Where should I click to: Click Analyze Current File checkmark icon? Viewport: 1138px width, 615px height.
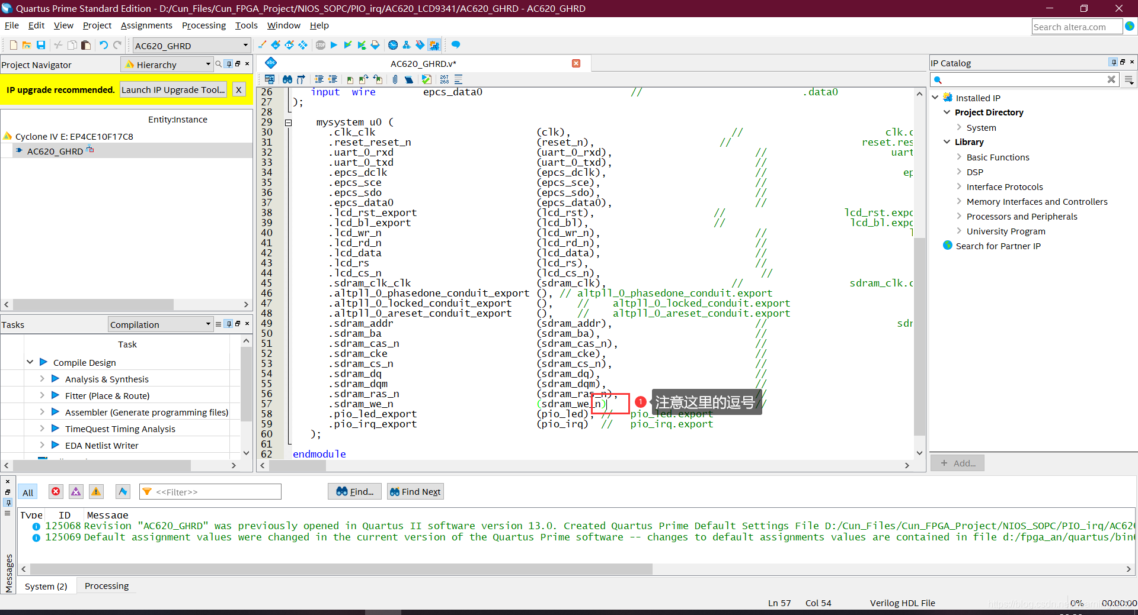tap(427, 79)
